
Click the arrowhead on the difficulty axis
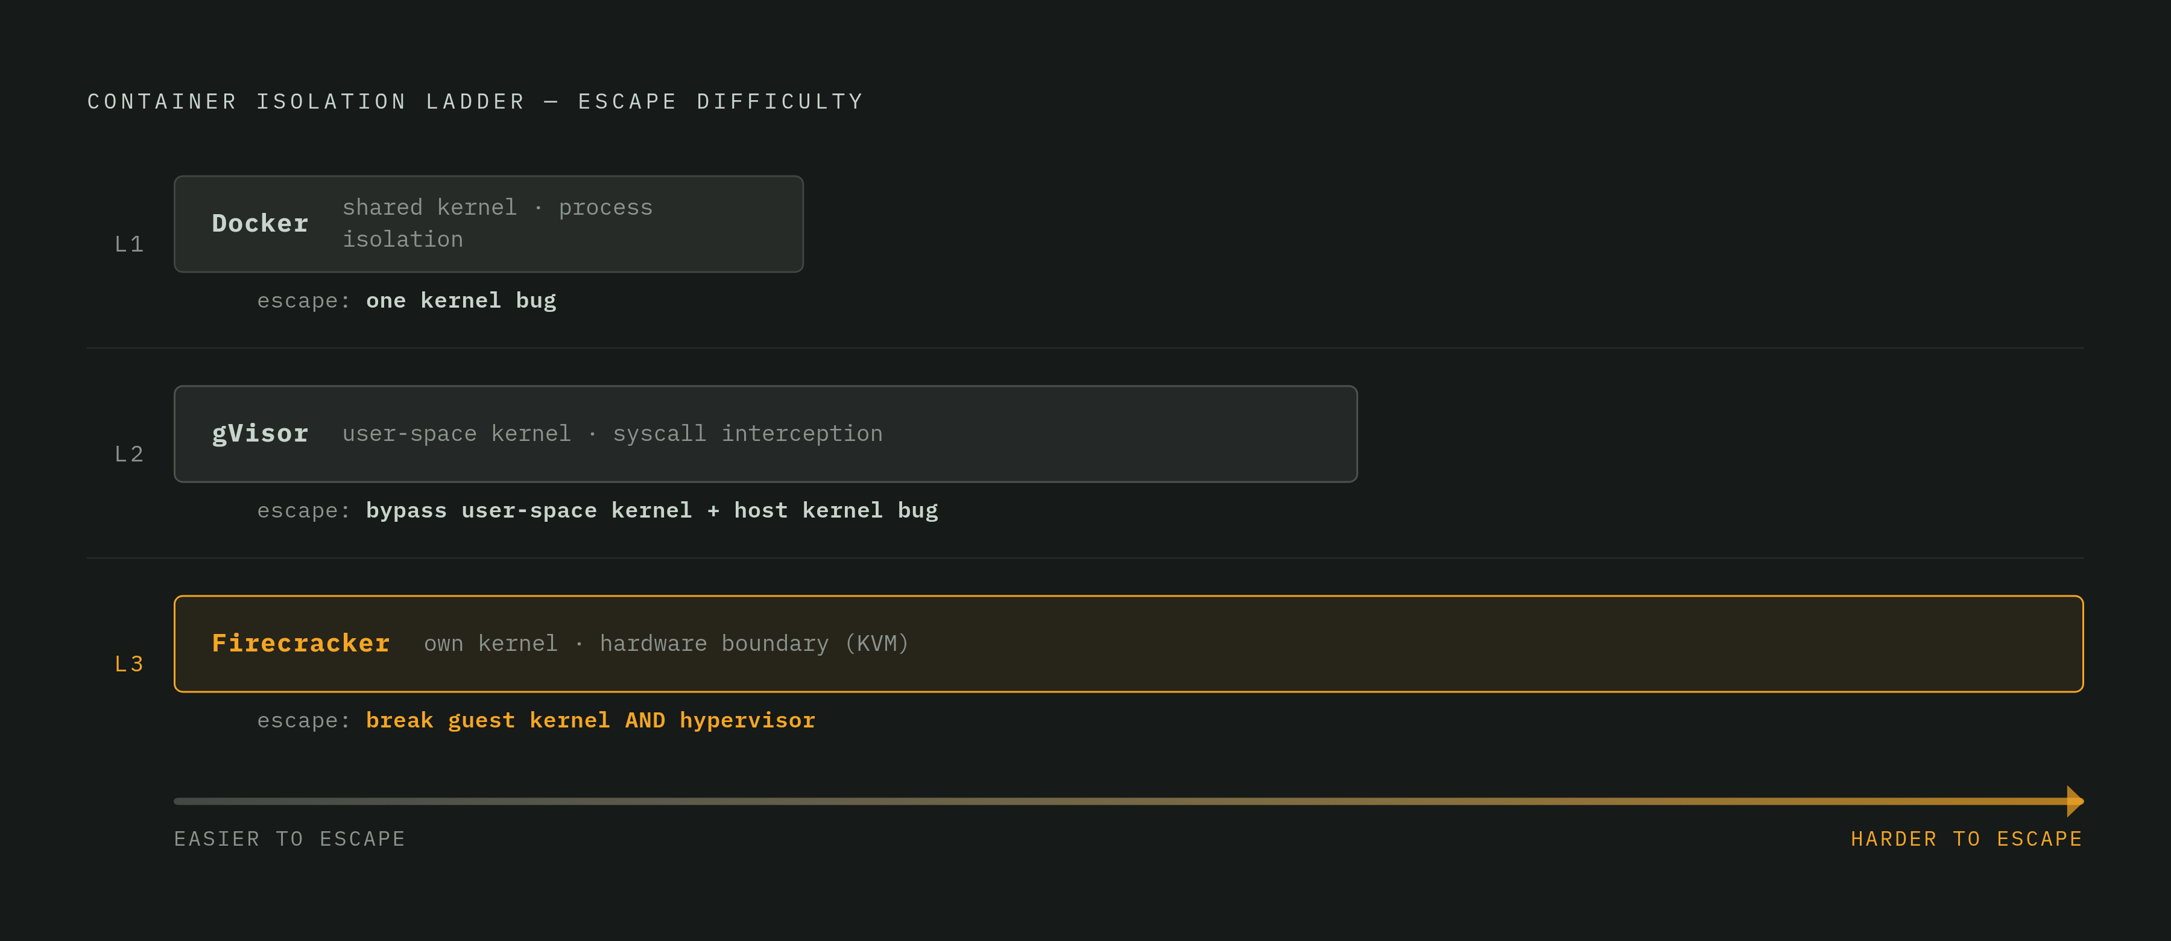(x=2075, y=801)
